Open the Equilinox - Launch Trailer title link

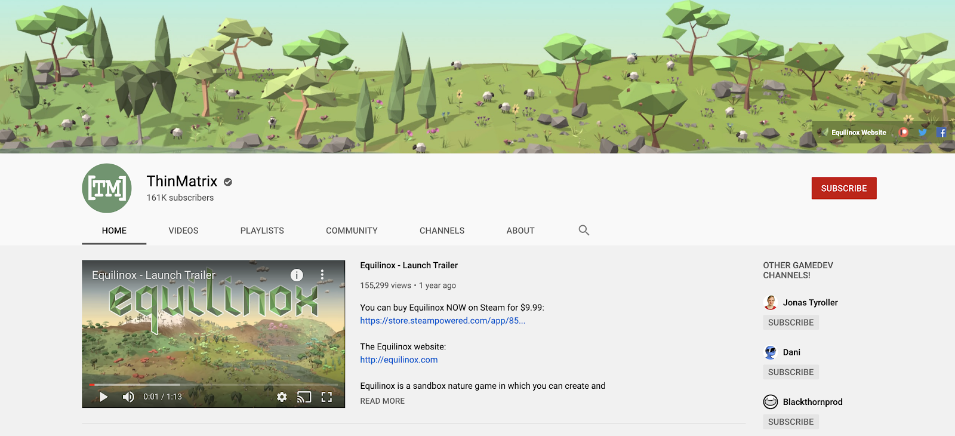click(x=409, y=265)
